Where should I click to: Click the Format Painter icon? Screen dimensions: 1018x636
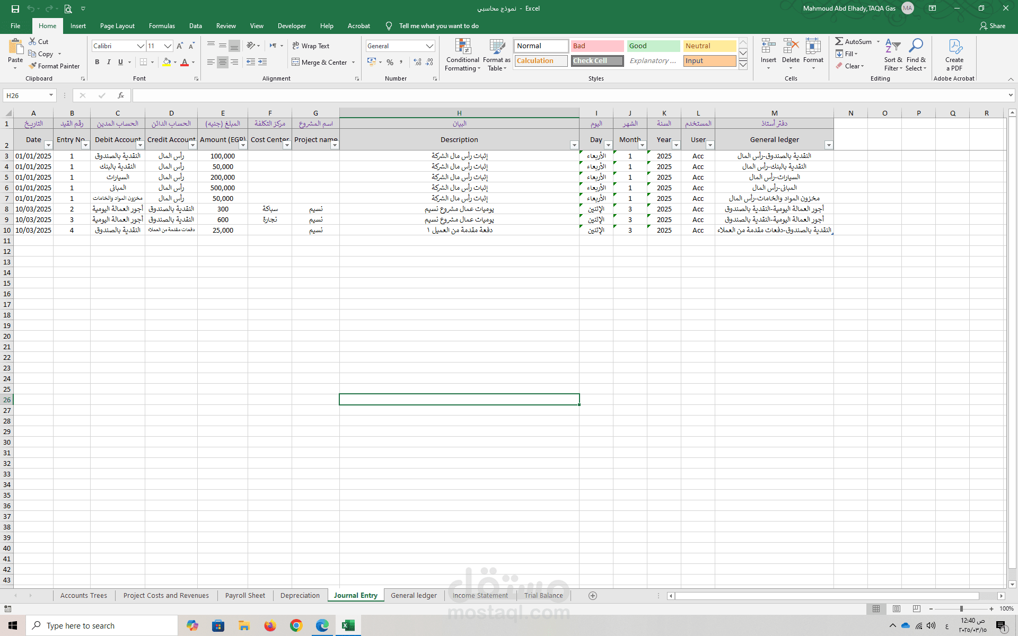(33, 66)
